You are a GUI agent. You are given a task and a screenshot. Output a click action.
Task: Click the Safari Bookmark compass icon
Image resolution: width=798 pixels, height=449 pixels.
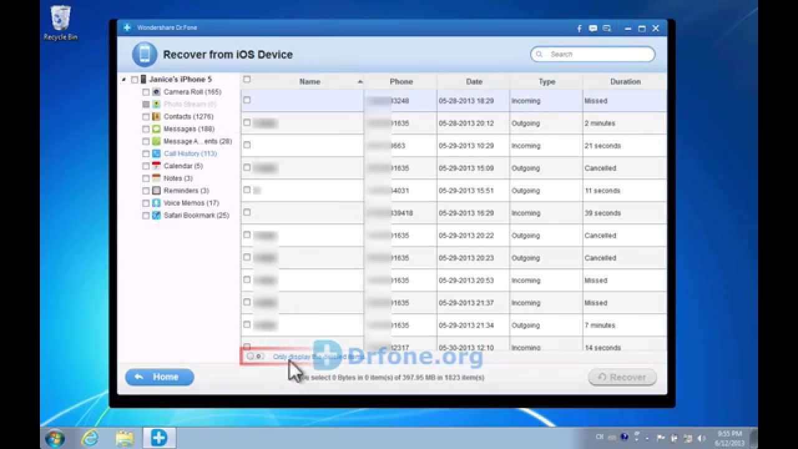tap(156, 216)
